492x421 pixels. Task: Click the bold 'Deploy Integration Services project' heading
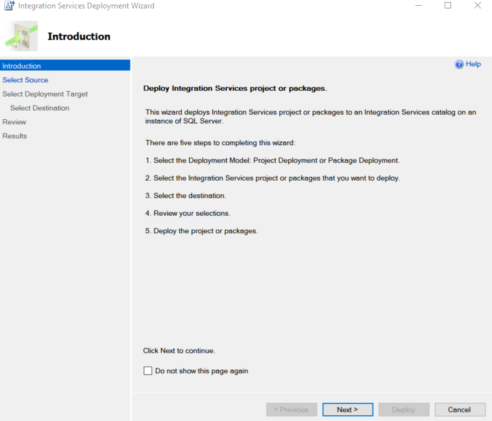click(x=234, y=88)
